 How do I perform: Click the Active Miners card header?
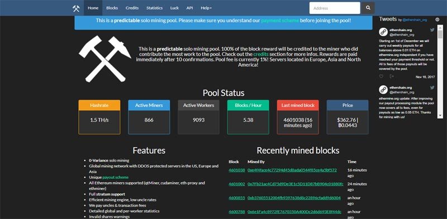pyautogui.click(x=149, y=105)
